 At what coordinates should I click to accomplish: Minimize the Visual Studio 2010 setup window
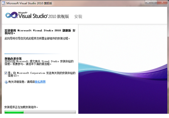pyautogui.click(x=148, y=2)
